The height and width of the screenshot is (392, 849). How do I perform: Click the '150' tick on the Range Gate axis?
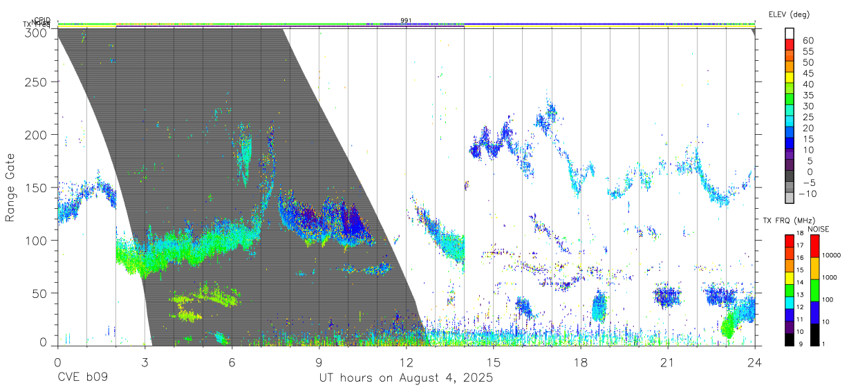pyautogui.click(x=37, y=187)
